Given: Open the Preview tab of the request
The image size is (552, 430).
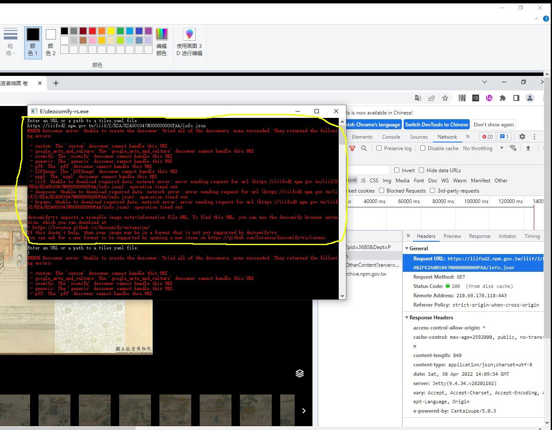Looking at the screenshot, I should [x=452, y=236].
